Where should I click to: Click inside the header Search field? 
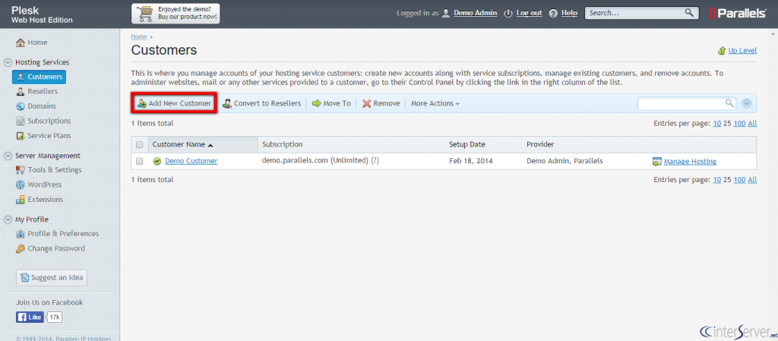(635, 13)
